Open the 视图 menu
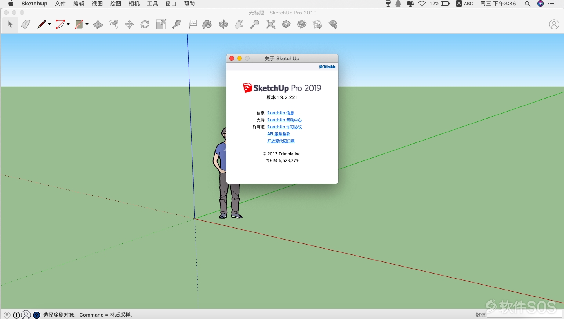564x319 pixels. [x=97, y=4]
